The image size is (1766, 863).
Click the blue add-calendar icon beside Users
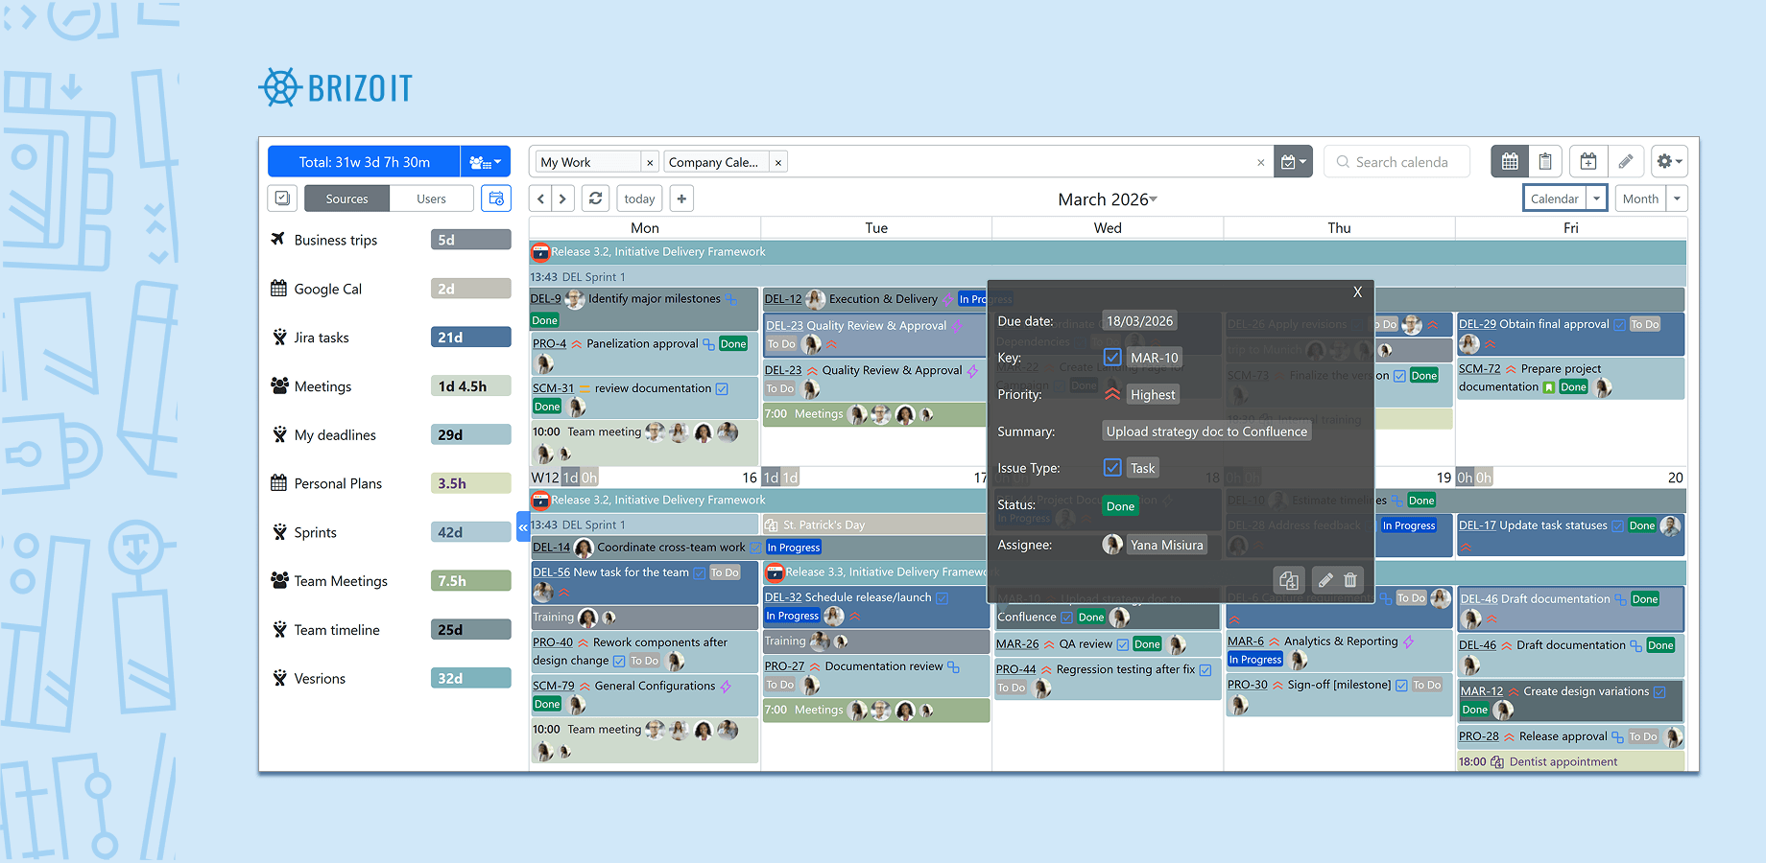[x=496, y=198]
